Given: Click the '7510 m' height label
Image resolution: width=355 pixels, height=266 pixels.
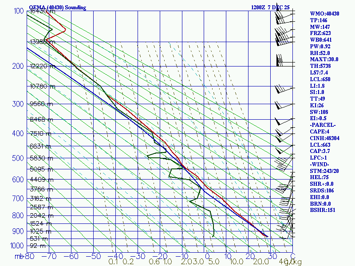Looking at the screenshot, I should [x=40, y=133].
